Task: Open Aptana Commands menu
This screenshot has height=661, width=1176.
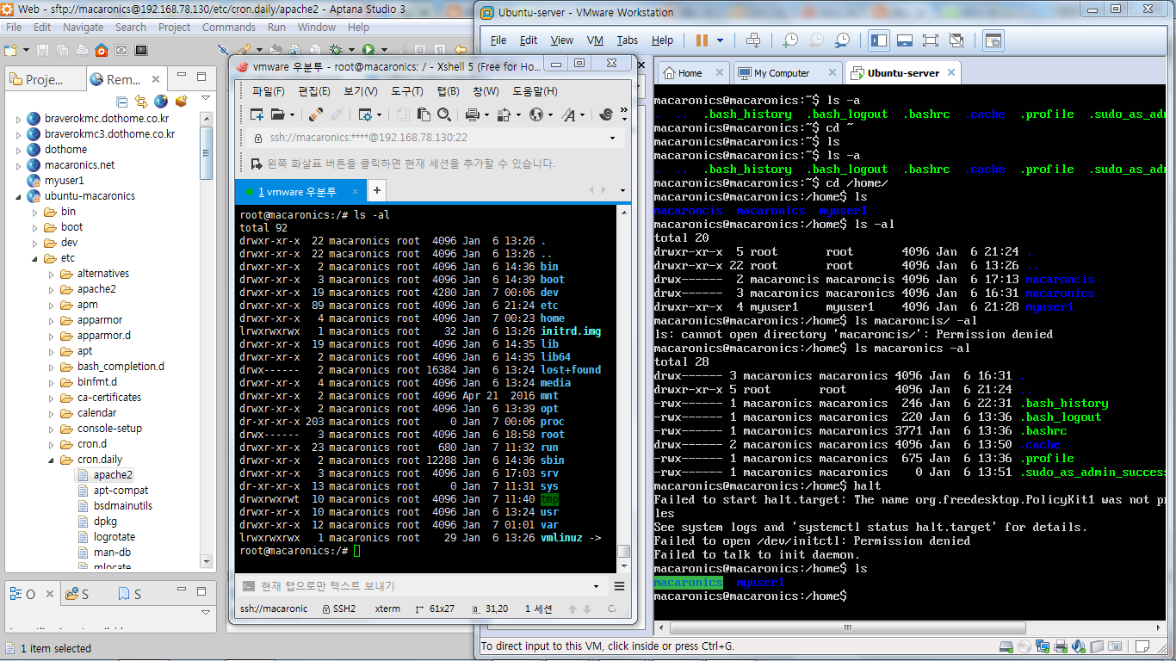Action: point(229,28)
